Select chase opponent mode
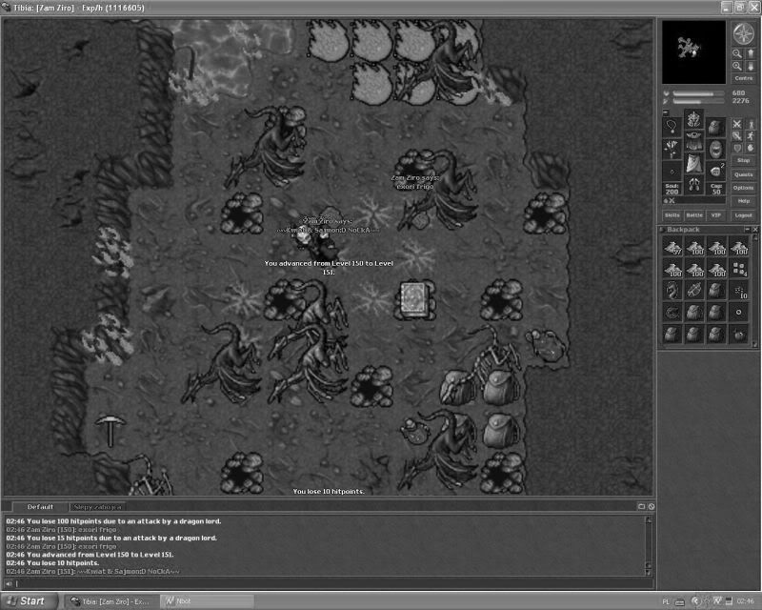 (751, 135)
